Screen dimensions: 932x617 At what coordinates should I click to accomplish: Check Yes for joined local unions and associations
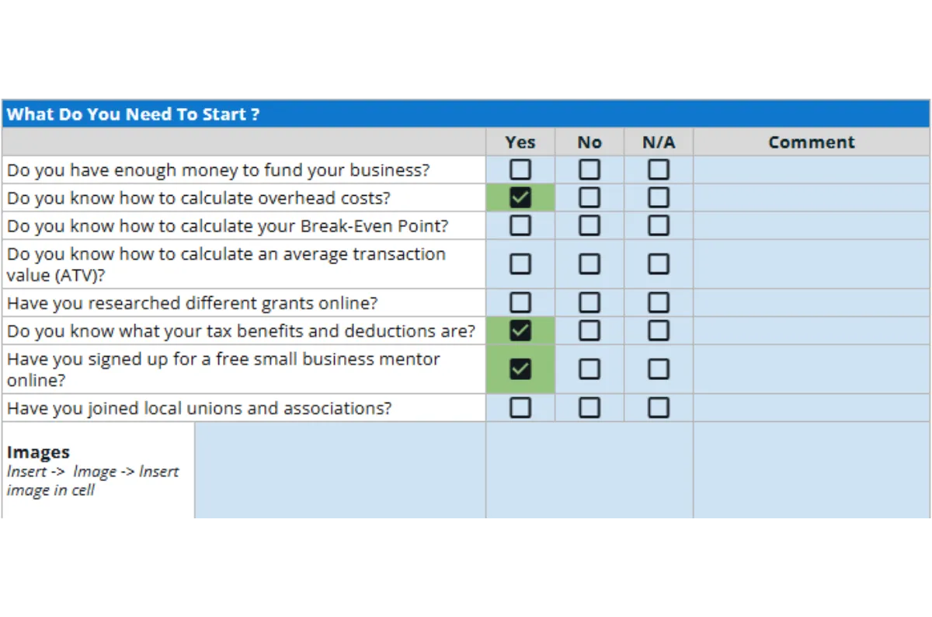click(520, 407)
